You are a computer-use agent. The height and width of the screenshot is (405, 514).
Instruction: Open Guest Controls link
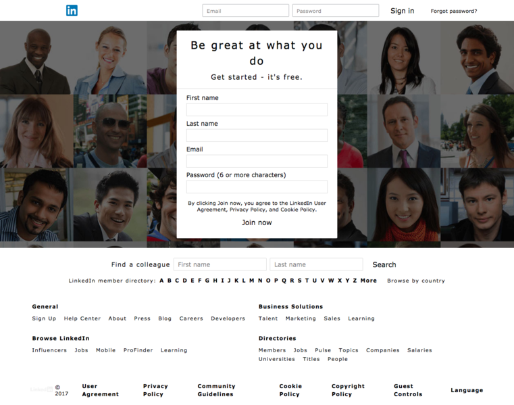click(408, 390)
